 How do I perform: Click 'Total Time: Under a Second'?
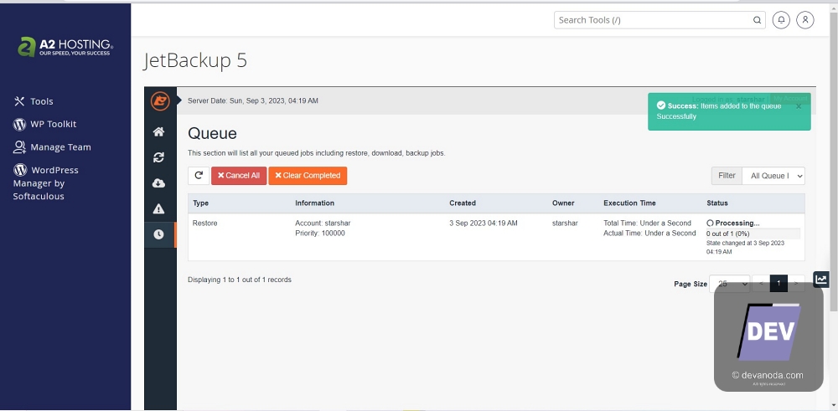(x=647, y=223)
